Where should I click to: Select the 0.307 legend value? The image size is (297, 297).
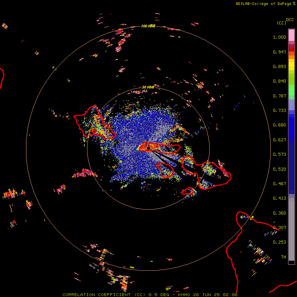point(280,228)
